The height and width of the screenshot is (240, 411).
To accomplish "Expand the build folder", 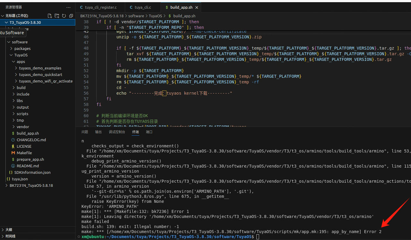I will click(38, 87).
